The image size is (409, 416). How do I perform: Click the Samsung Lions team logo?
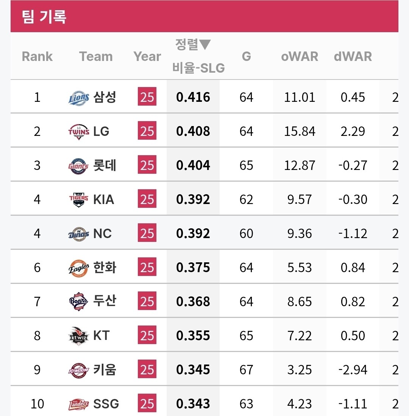[x=79, y=98]
